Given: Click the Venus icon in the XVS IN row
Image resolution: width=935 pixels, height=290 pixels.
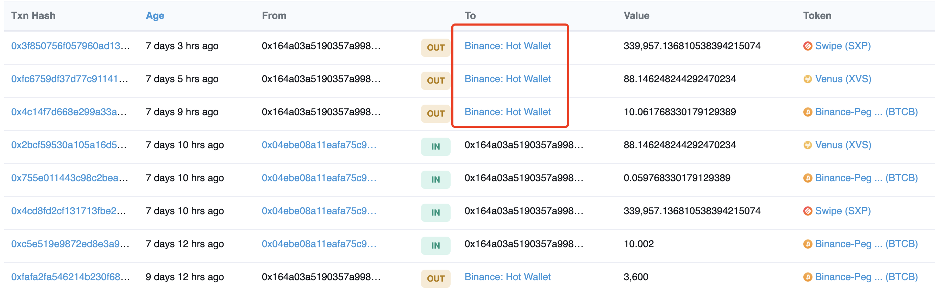Looking at the screenshot, I should pyautogui.click(x=808, y=145).
